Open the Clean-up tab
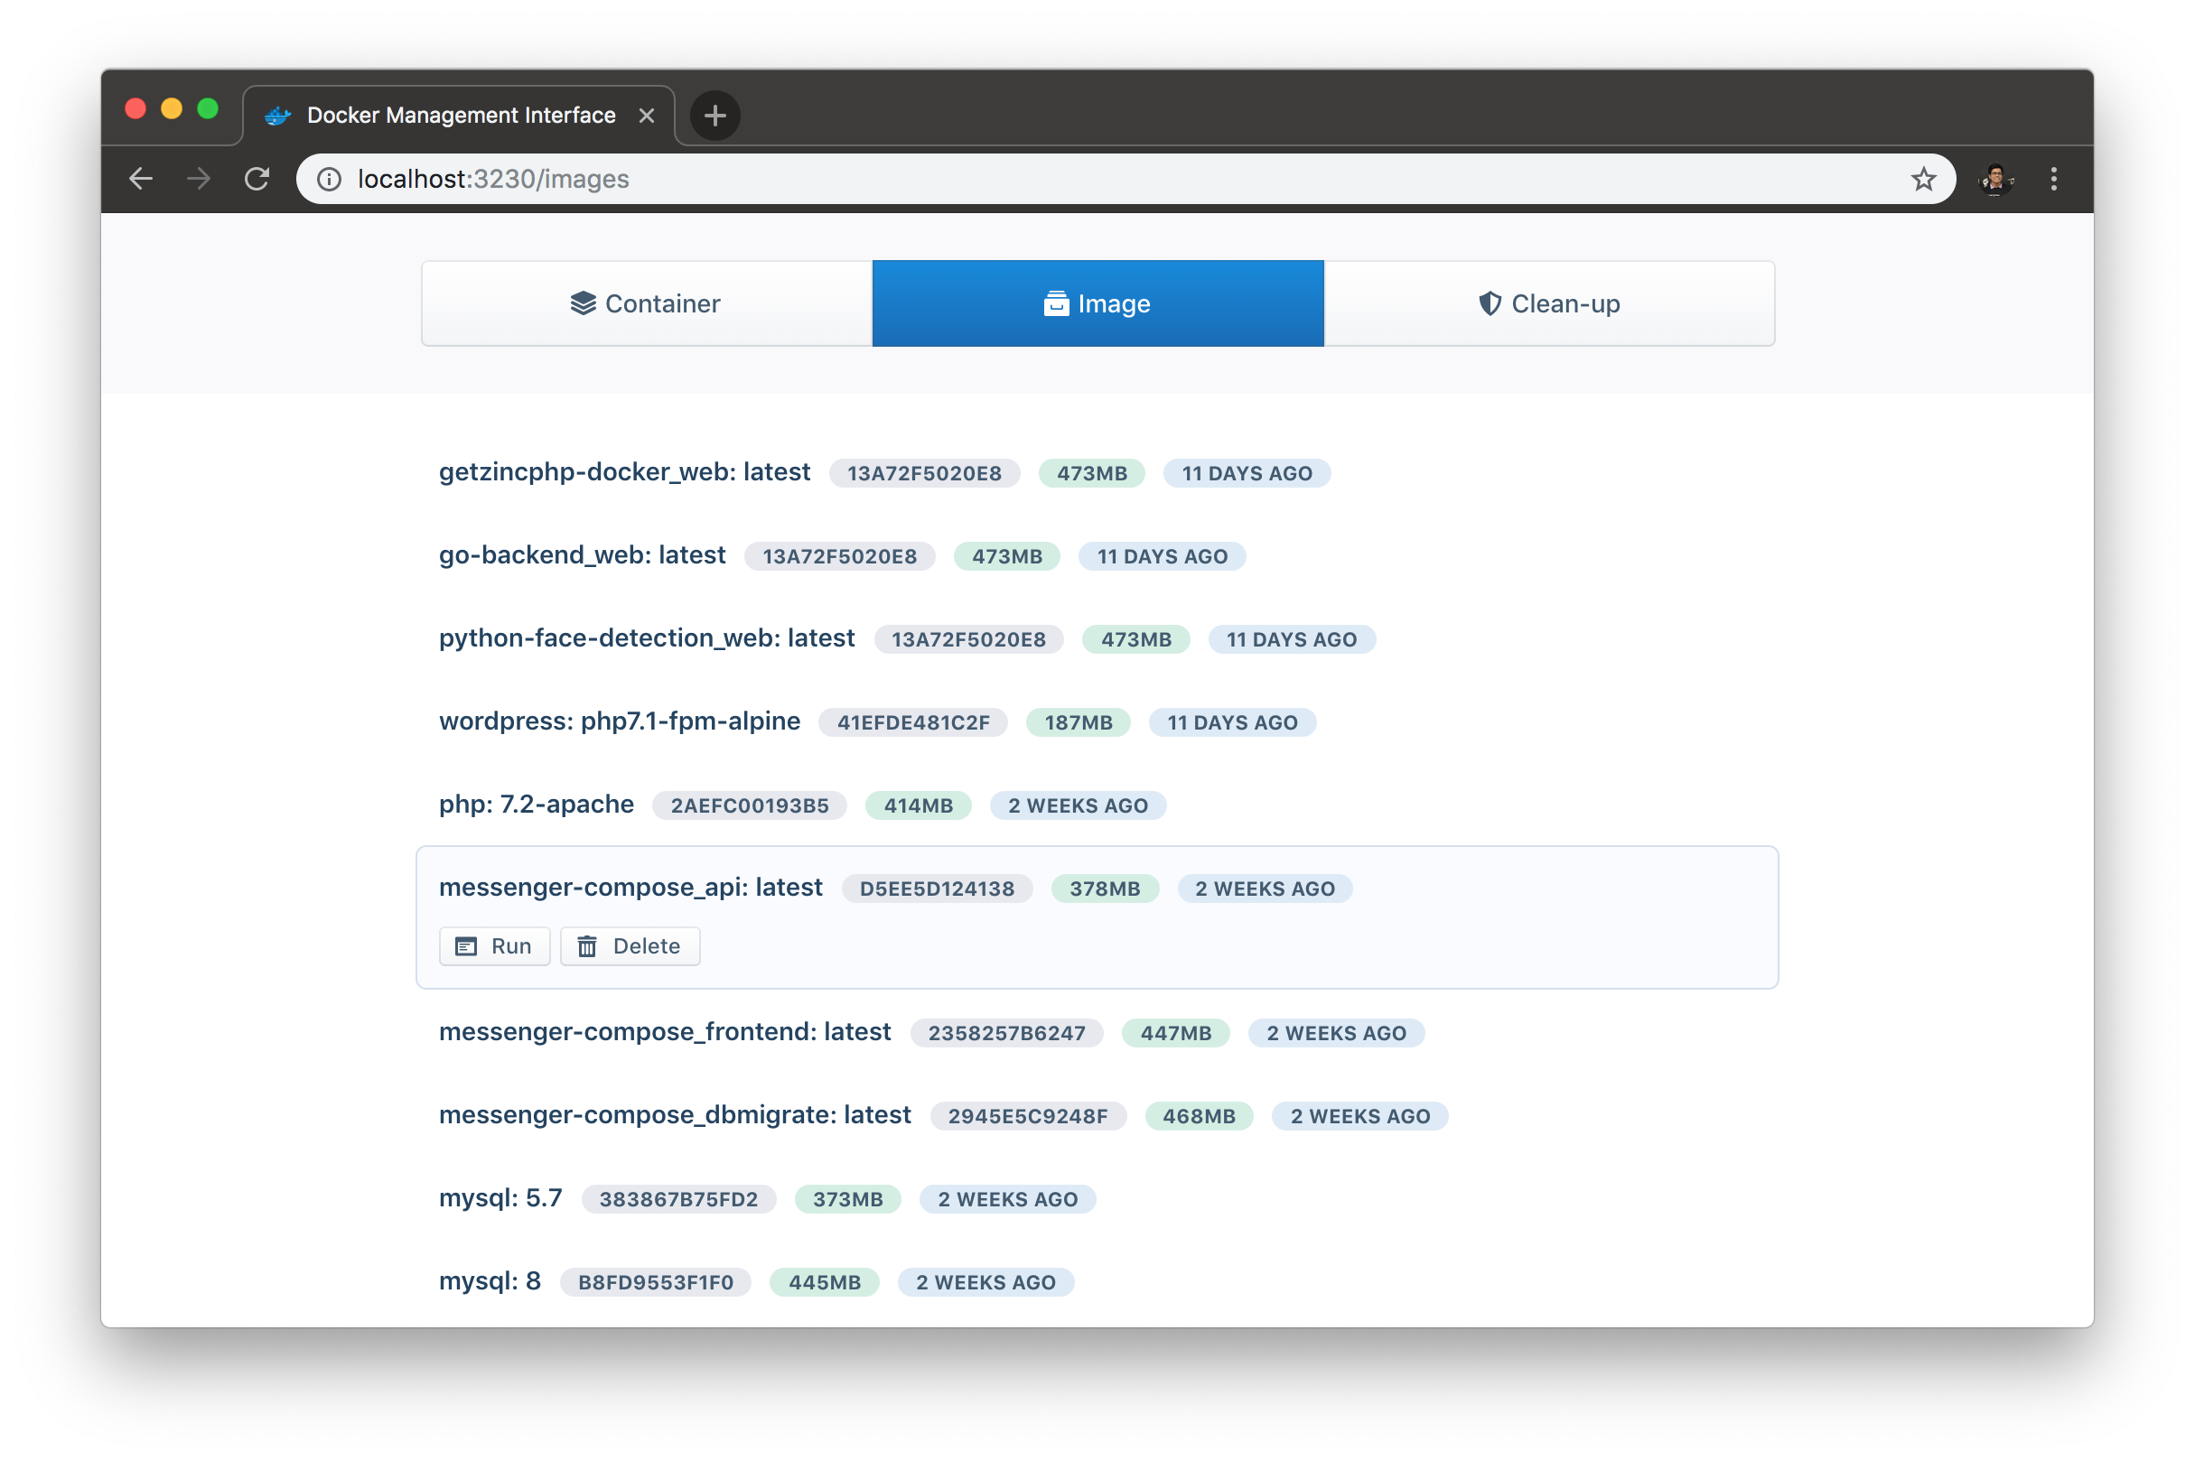The width and height of the screenshot is (2195, 1461). point(1549,303)
